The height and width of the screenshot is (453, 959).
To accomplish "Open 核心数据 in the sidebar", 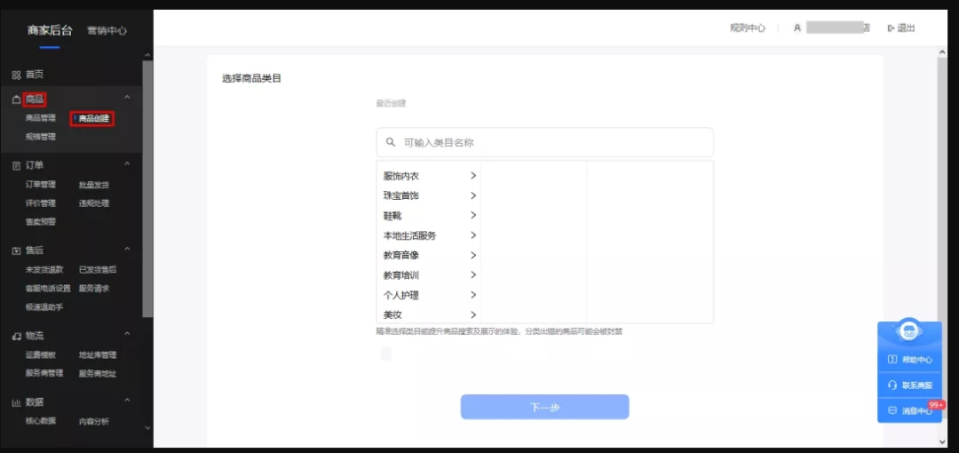I will (40, 421).
